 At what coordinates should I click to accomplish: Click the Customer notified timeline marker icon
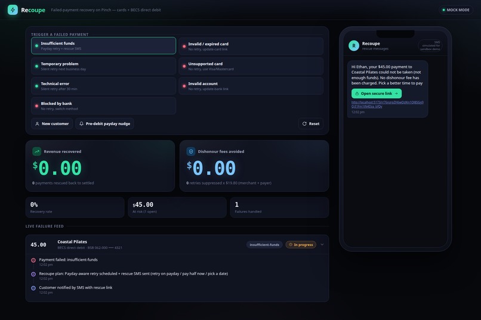pos(33,288)
